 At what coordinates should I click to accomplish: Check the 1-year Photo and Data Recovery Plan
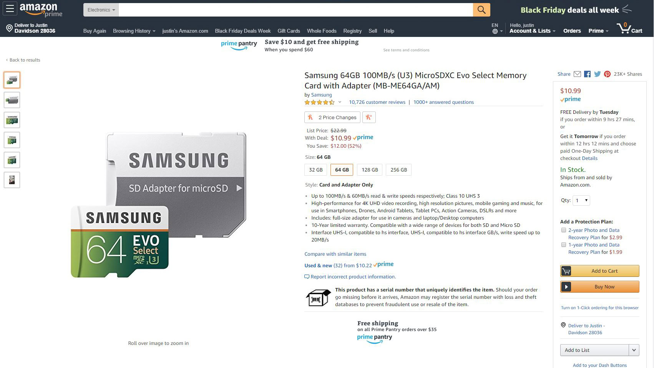(564, 245)
